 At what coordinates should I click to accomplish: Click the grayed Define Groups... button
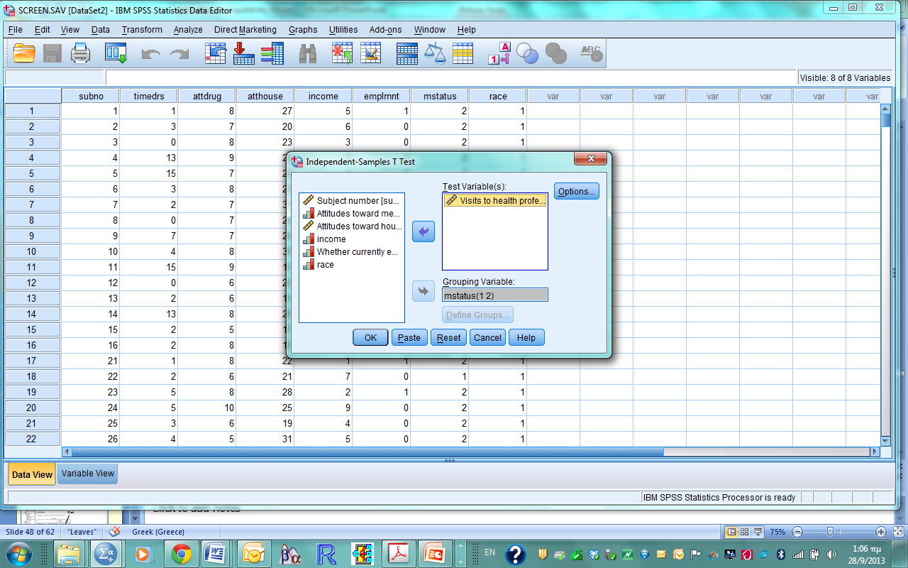pyautogui.click(x=477, y=315)
